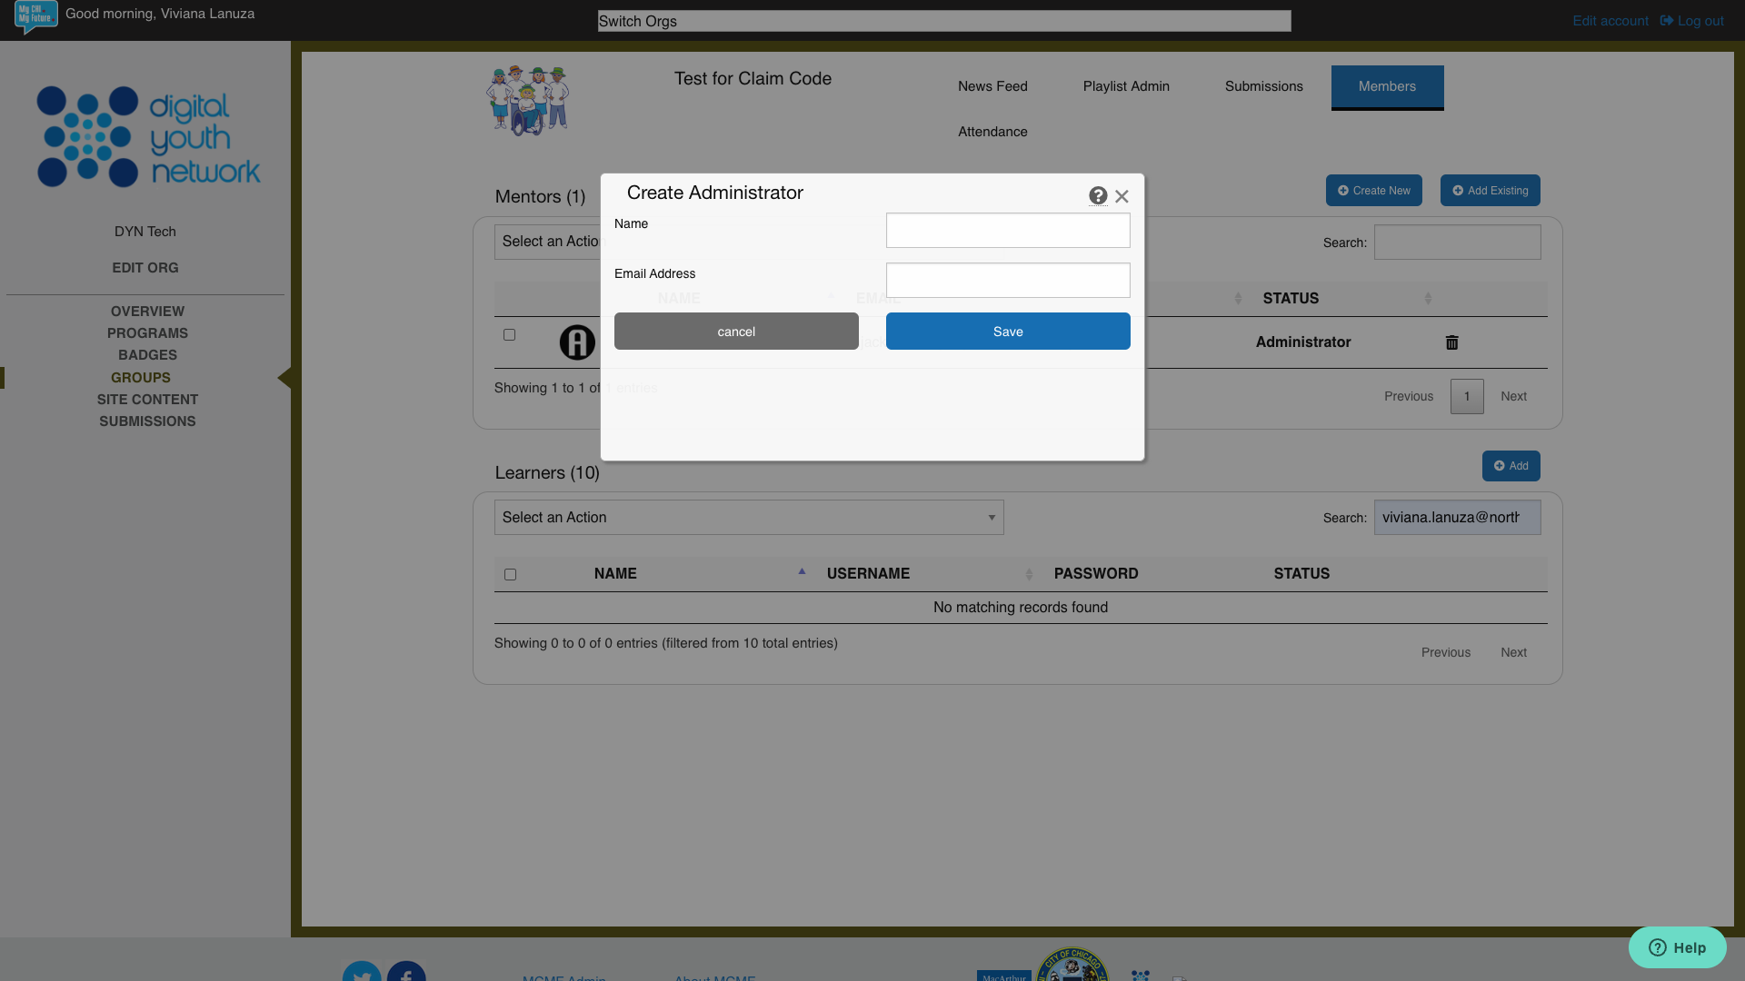Click the mentor's avatar icon in the table
1745x981 pixels.
(577, 342)
